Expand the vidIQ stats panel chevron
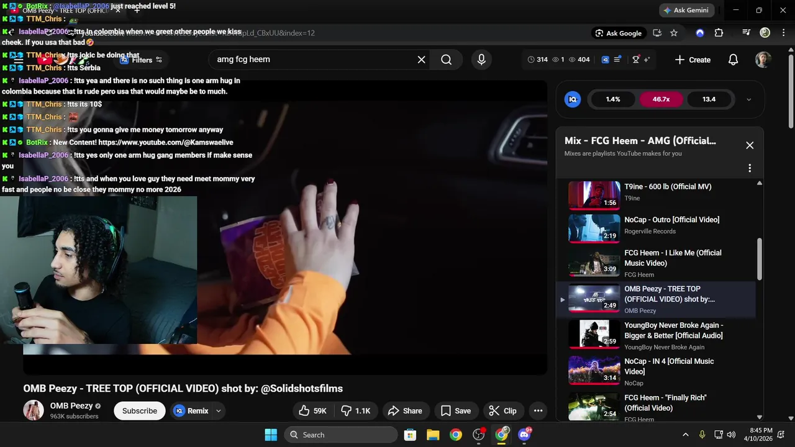Image resolution: width=795 pixels, height=447 pixels. click(x=748, y=99)
